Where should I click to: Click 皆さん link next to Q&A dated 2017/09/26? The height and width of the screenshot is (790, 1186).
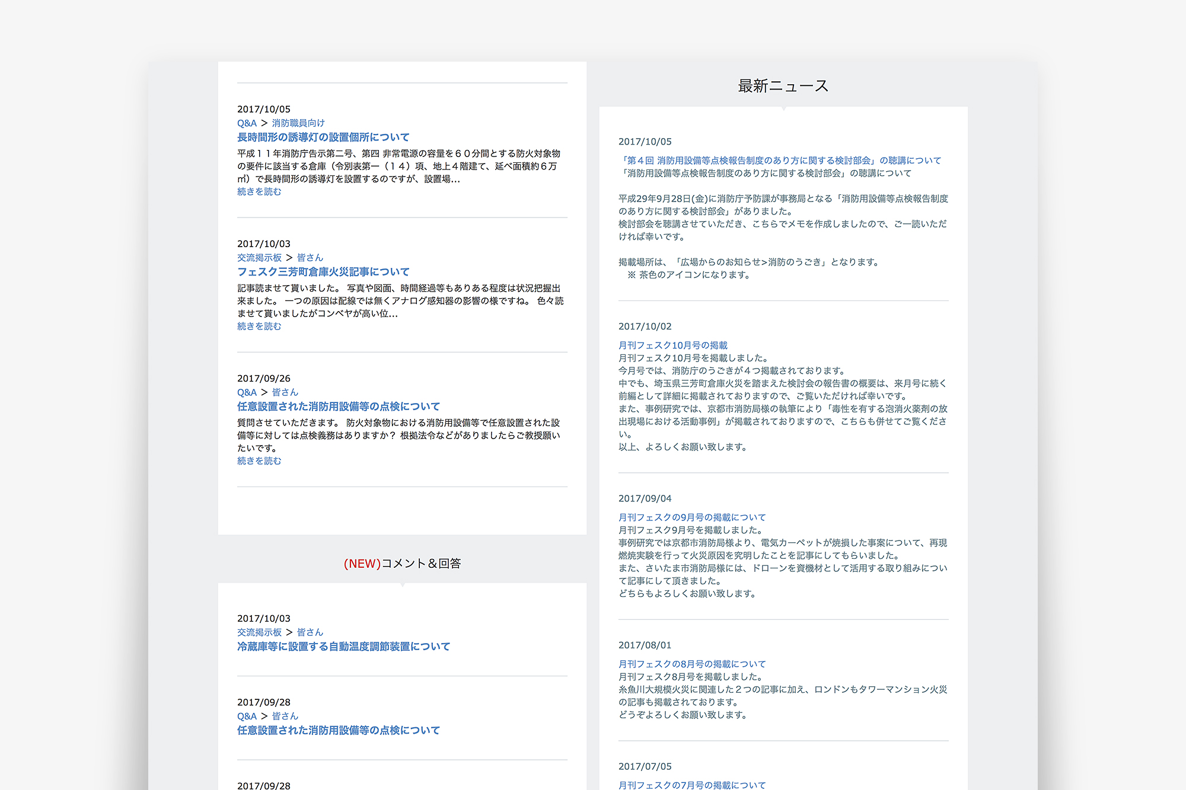click(285, 392)
